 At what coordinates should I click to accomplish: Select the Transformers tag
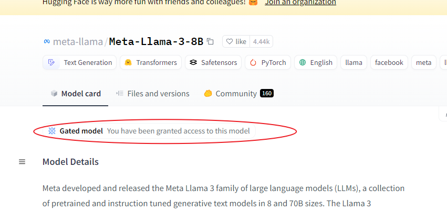(x=151, y=62)
